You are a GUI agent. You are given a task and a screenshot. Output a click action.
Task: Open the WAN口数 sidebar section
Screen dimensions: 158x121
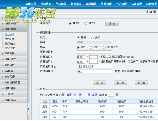14,65
